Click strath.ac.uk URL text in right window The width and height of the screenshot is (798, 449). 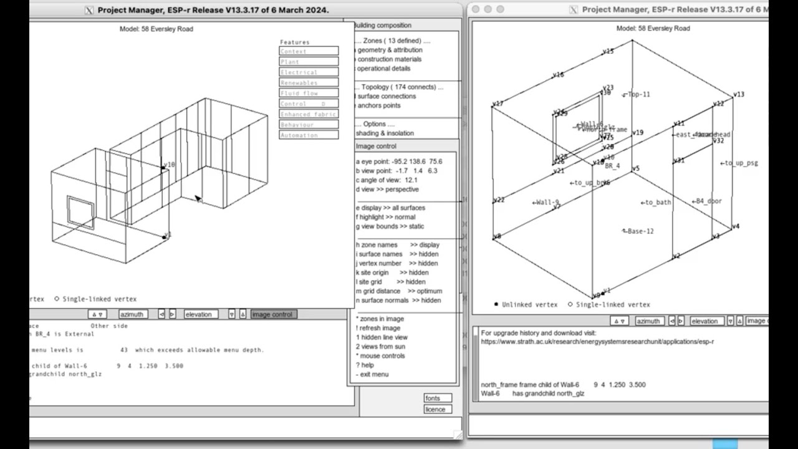point(597,342)
